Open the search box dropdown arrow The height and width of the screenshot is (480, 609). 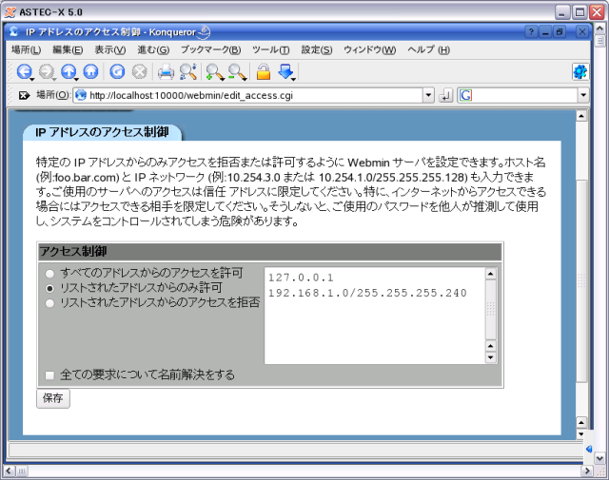[582, 95]
